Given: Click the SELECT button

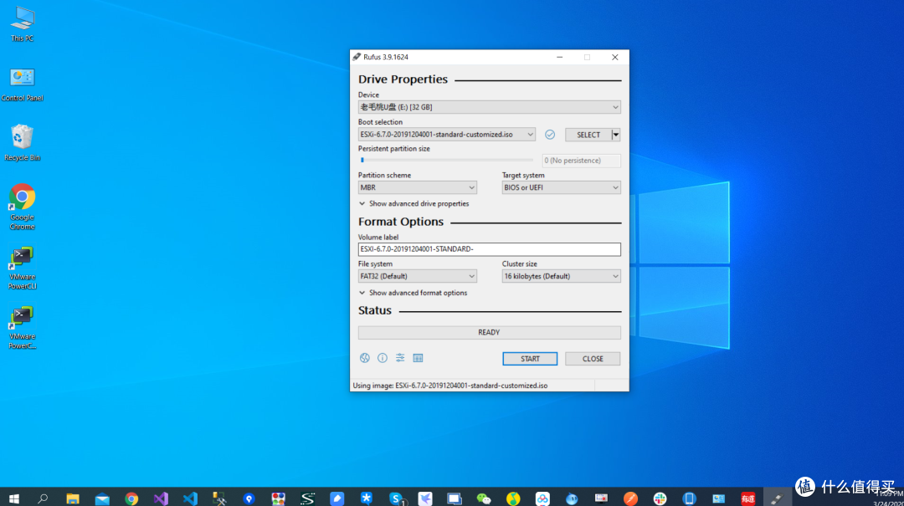Looking at the screenshot, I should pyautogui.click(x=588, y=135).
